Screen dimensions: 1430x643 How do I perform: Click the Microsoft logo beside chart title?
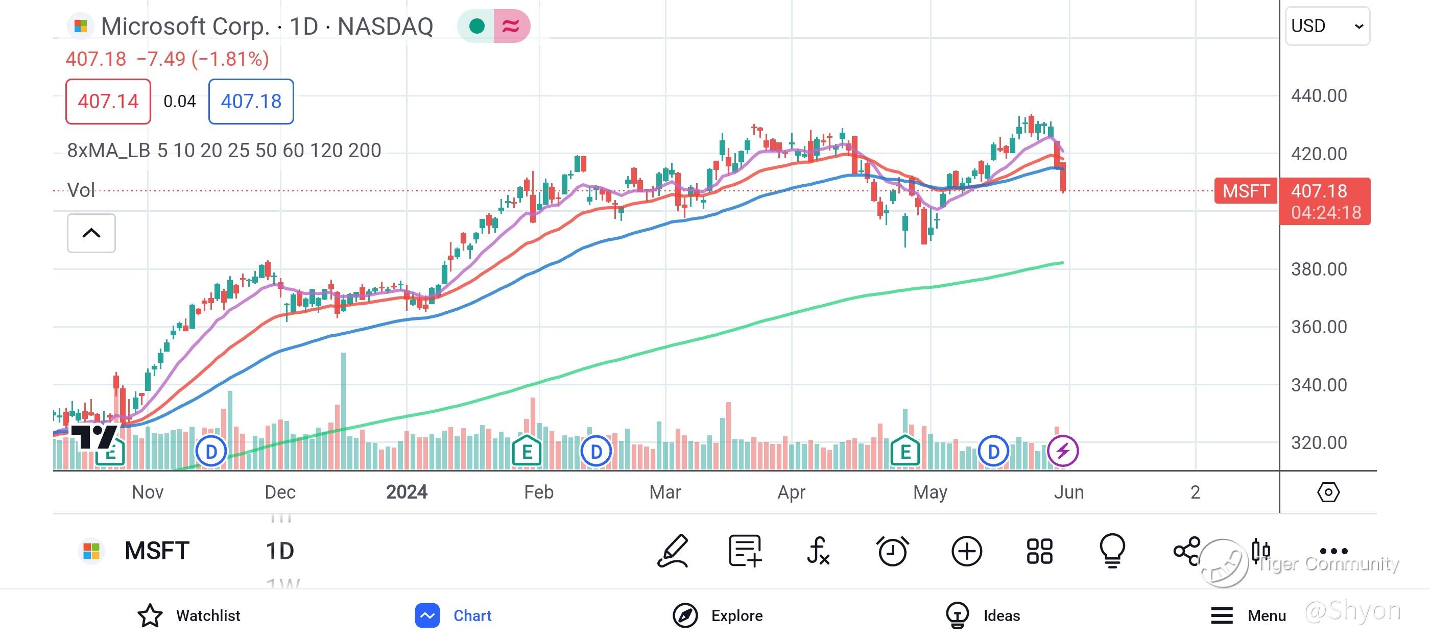[x=81, y=26]
